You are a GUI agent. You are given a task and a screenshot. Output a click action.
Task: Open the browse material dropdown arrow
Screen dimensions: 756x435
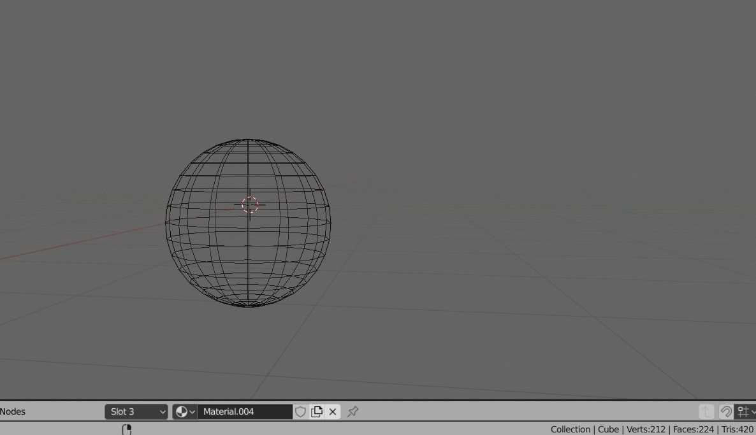point(192,411)
